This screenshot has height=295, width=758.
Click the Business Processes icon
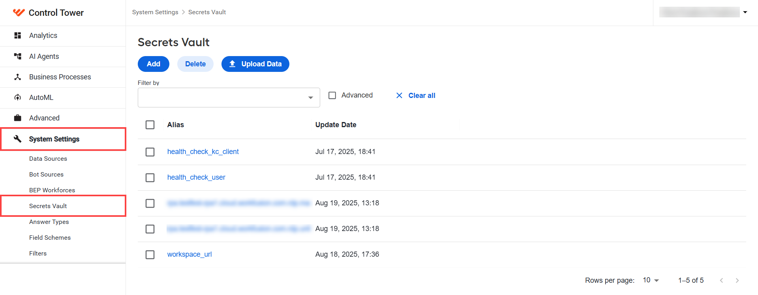(x=17, y=77)
